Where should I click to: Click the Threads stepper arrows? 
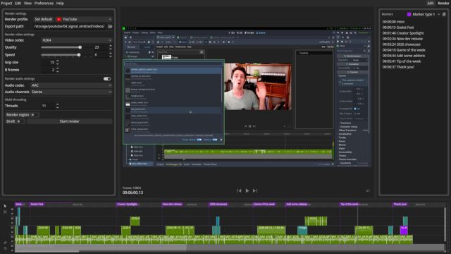[x=58, y=106]
